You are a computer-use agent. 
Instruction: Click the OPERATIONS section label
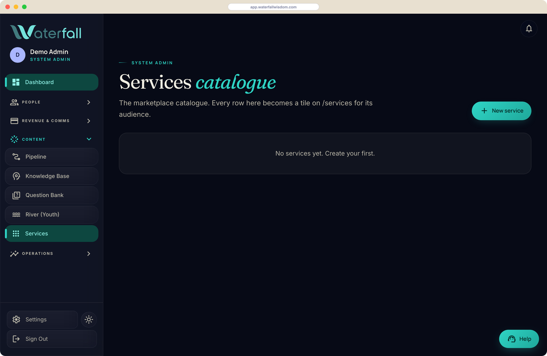[x=38, y=254]
